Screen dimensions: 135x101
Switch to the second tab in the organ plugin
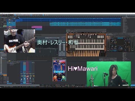pos(71,33)
